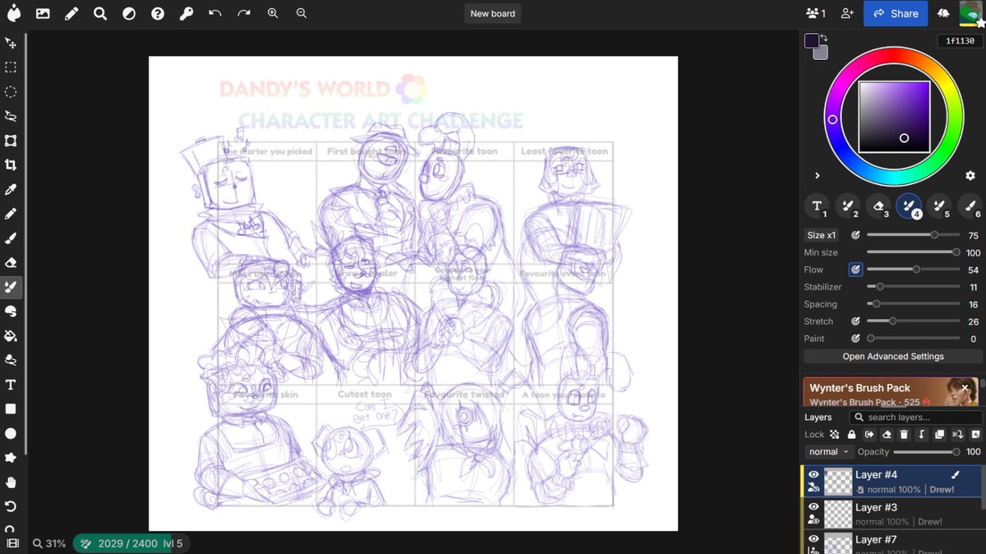The width and height of the screenshot is (986, 554).
Task: Open the Size x1 multiplier dropdown
Action: click(821, 235)
